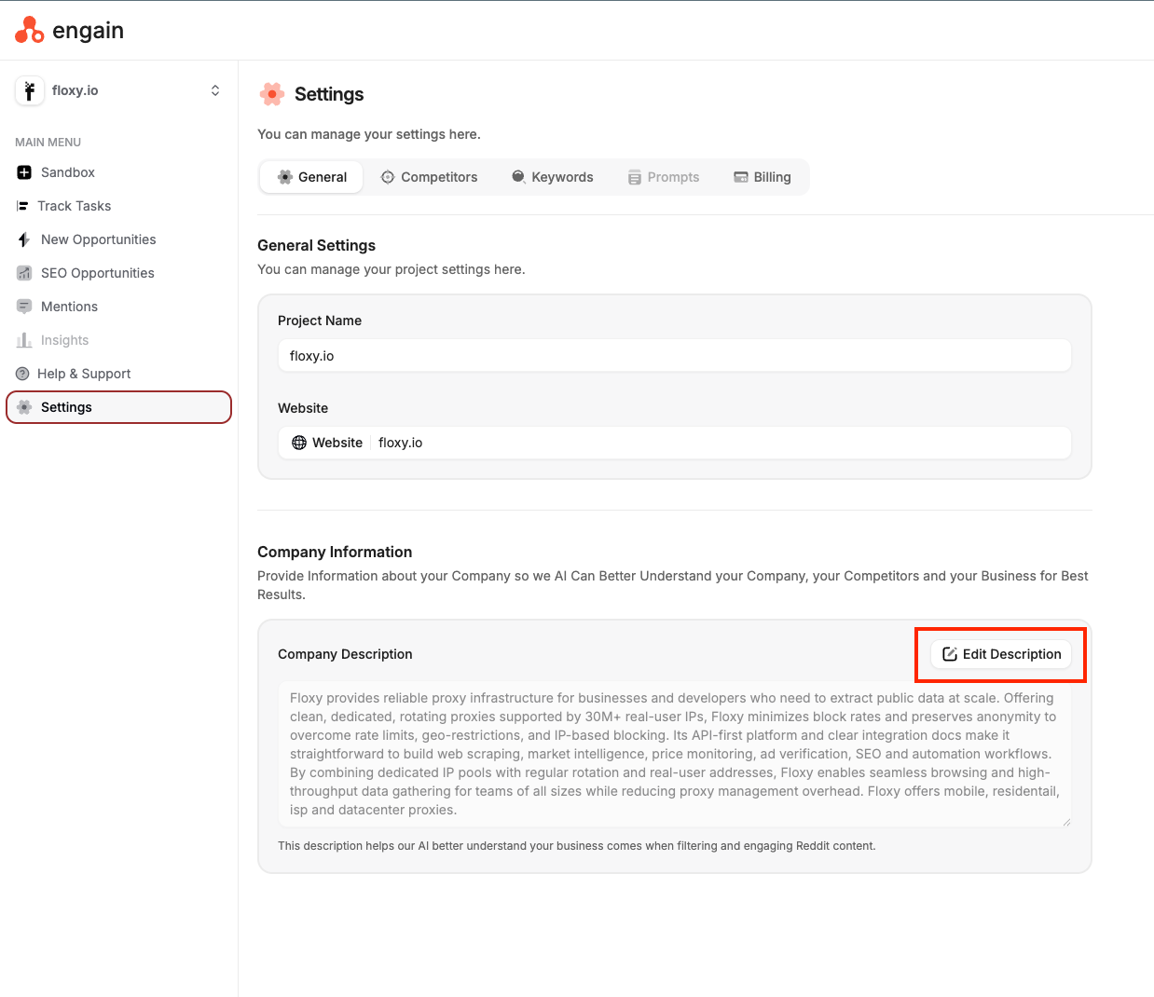Switch to the Billing tab
The width and height of the screenshot is (1154, 997).
(x=762, y=177)
